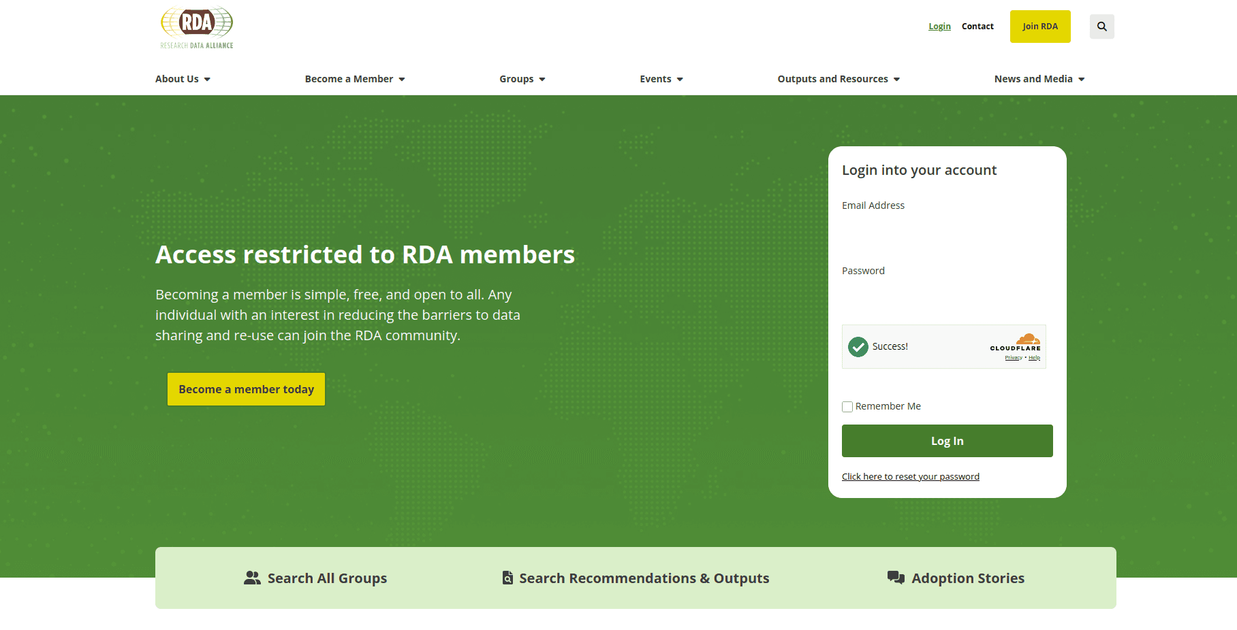The width and height of the screenshot is (1237, 630).
Task: Click the reset your password link
Action: pyautogui.click(x=911, y=476)
